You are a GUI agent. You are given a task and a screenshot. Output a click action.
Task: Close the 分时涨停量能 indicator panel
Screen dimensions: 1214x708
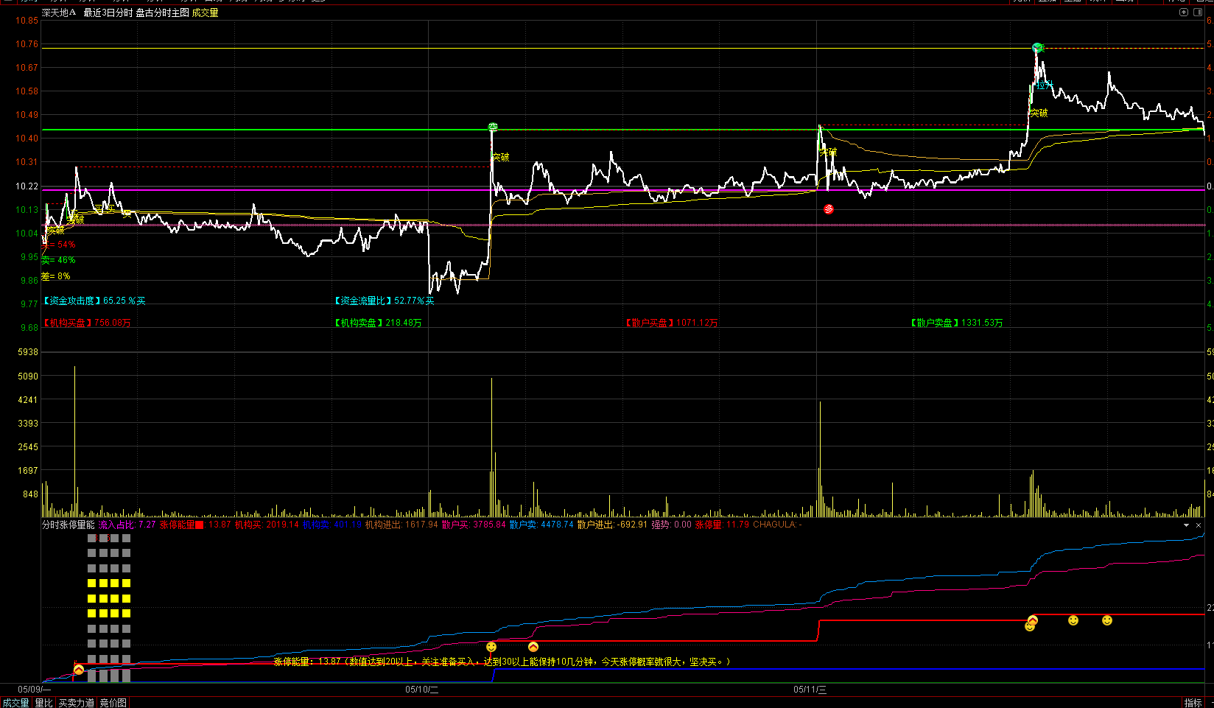[1199, 525]
